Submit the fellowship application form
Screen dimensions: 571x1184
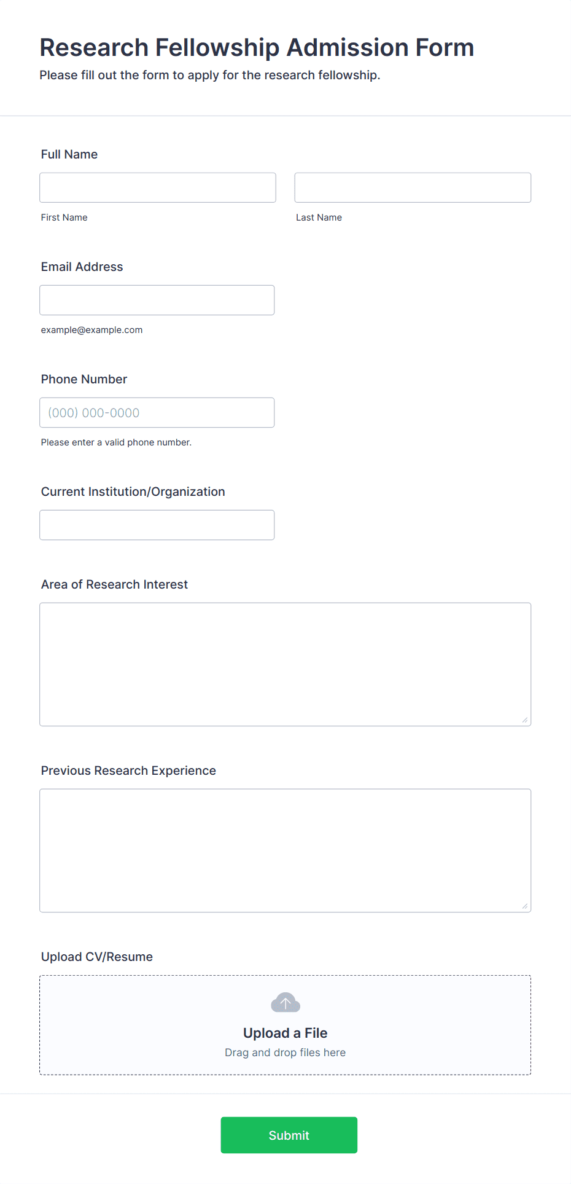(289, 1135)
